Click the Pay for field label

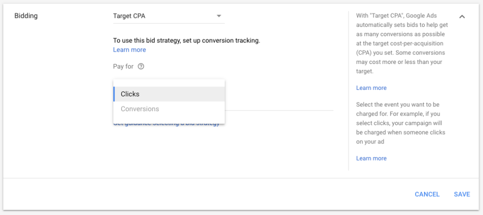click(123, 66)
